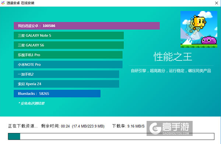Click the 自研引擎 description text
The width and height of the screenshot is (221, 144).
click(171, 71)
